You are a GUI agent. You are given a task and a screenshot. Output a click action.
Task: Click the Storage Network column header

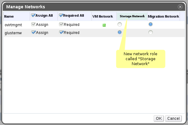click(132, 16)
